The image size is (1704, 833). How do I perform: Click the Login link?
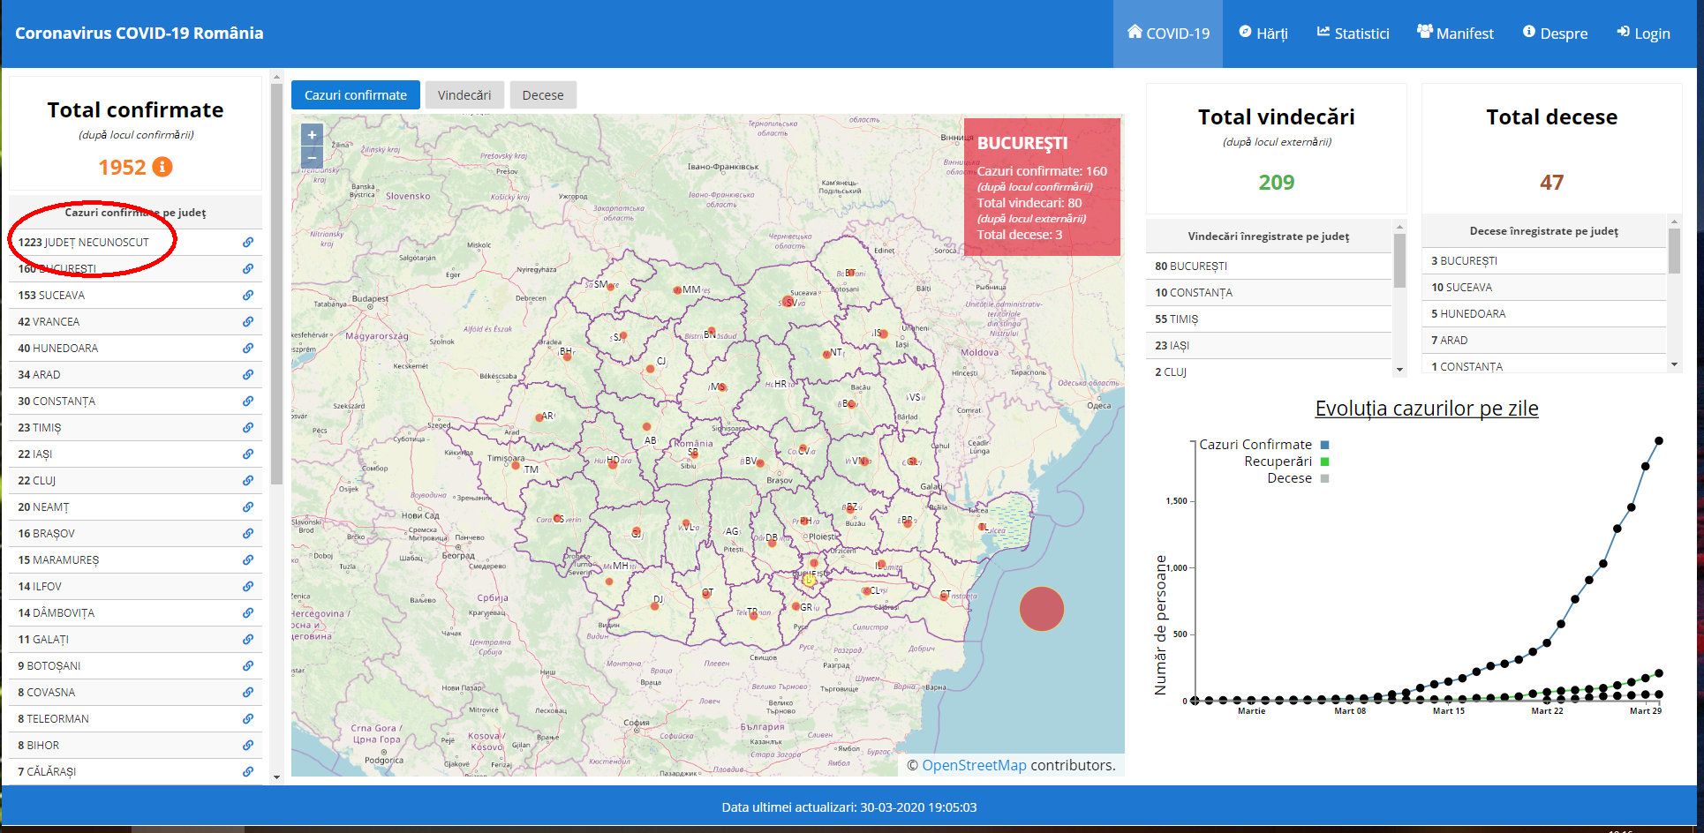[1643, 34]
